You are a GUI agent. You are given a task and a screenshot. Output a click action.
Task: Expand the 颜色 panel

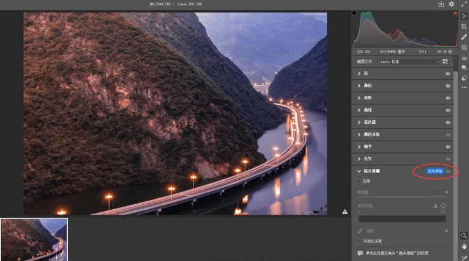pos(359,86)
